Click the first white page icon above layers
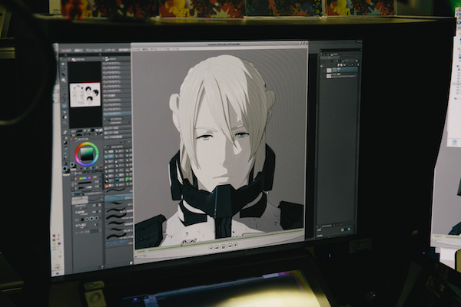 click(339, 65)
